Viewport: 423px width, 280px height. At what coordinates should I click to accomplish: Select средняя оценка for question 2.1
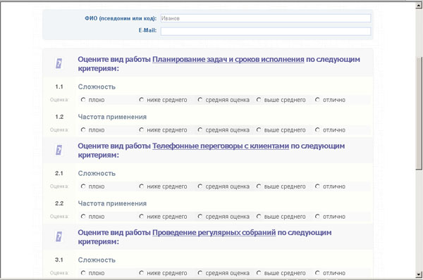pyautogui.click(x=200, y=186)
